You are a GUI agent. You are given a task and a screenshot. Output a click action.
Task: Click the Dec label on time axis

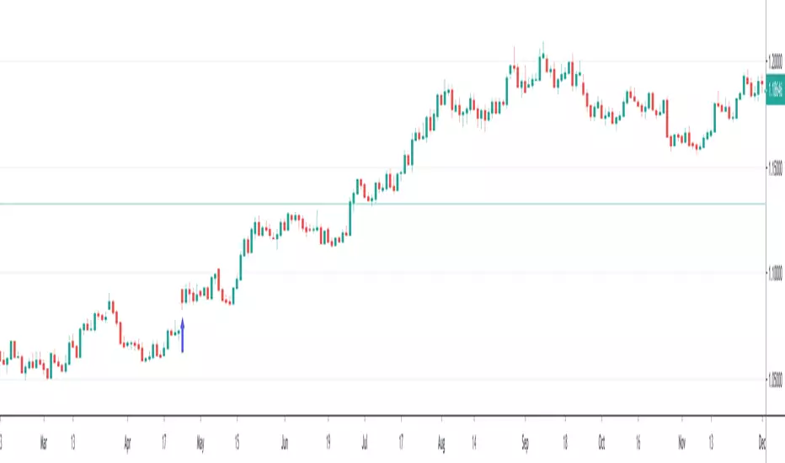click(762, 439)
